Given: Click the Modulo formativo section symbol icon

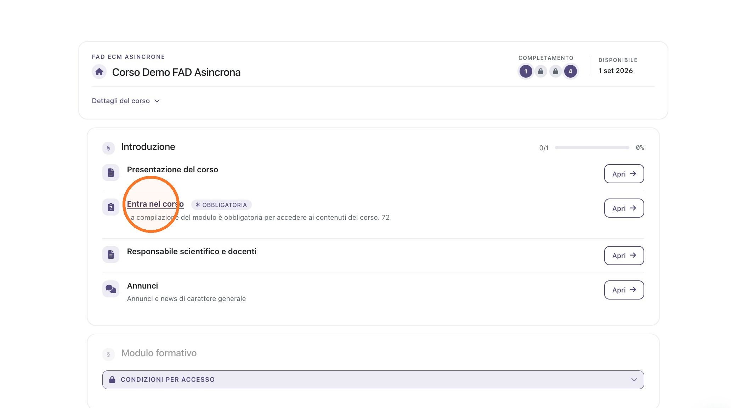Looking at the screenshot, I should click(108, 354).
